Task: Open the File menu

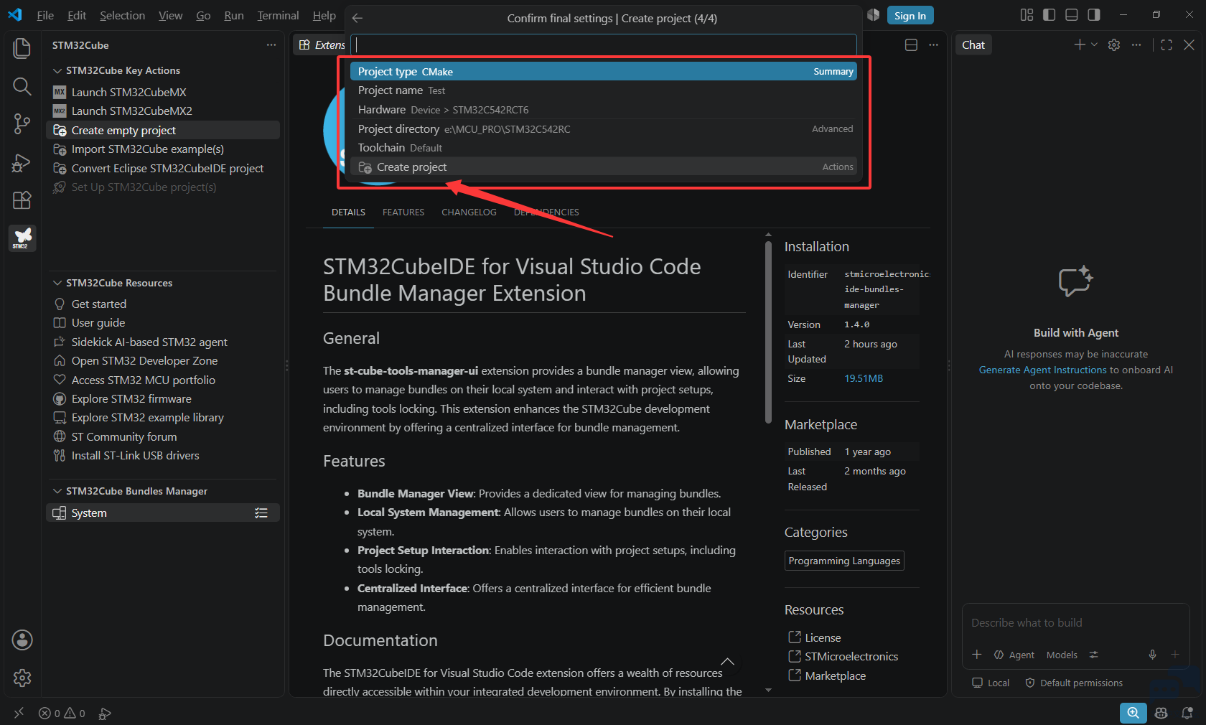Action: tap(45, 15)
